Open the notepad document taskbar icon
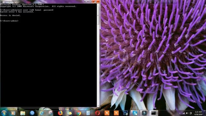Screen dimensions: 206x116 88,113
